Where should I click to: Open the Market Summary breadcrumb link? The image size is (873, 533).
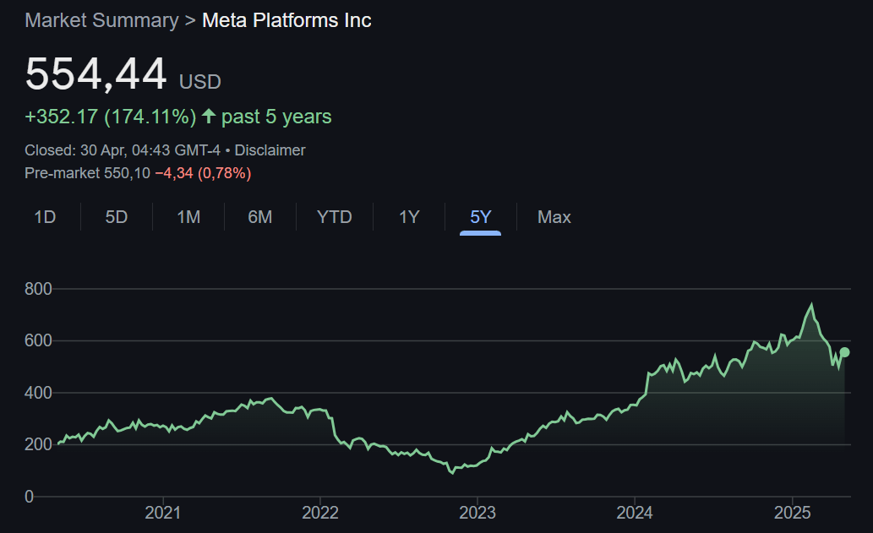(x=101, y=19)
